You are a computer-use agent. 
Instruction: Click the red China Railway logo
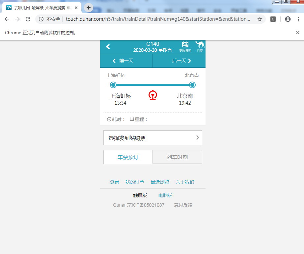pos(153,95)
